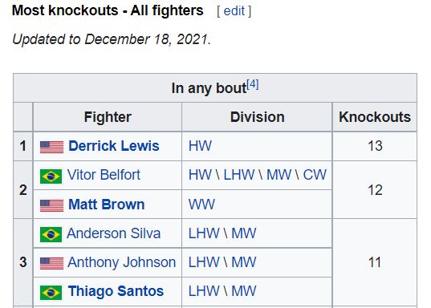Follow the Matt Brown link
This screenshot has height=308, width=431.
tap(107, 205)
